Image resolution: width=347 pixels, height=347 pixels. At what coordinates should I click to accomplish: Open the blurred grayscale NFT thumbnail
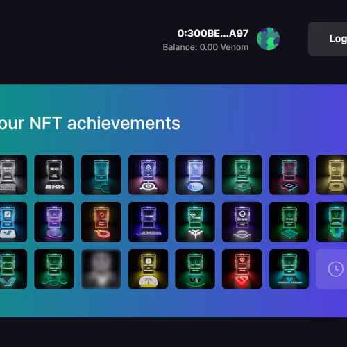pos(101,269)
